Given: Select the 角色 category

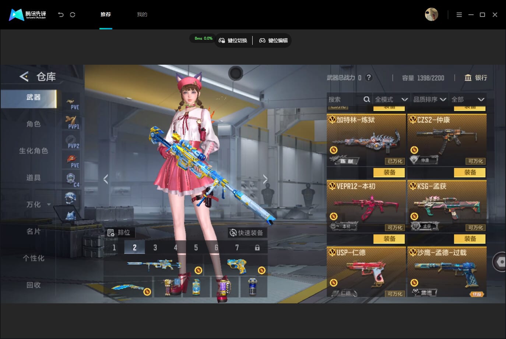Looking at the screenshot, I should pos(33,124).
